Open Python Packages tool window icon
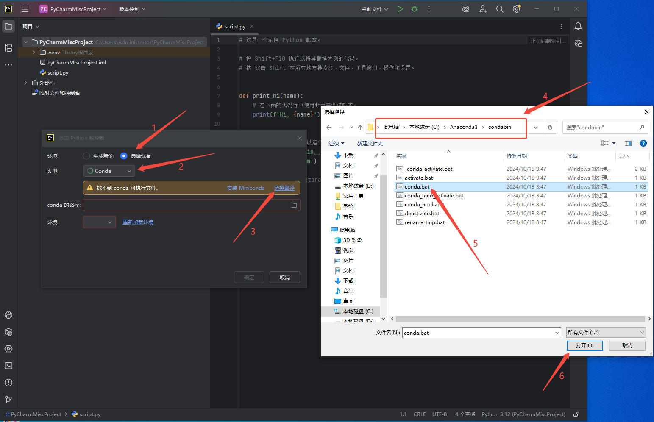The width and height of the screenshot is (654, 422). [8, 332]
